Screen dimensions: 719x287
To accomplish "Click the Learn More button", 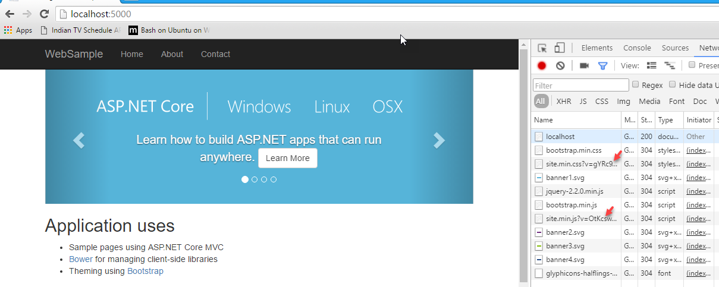I will point(288,158).
